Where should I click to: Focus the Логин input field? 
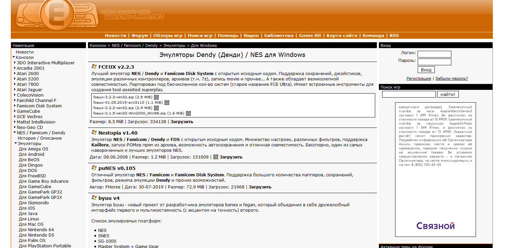pyautogui.click(x=434, y=54)
